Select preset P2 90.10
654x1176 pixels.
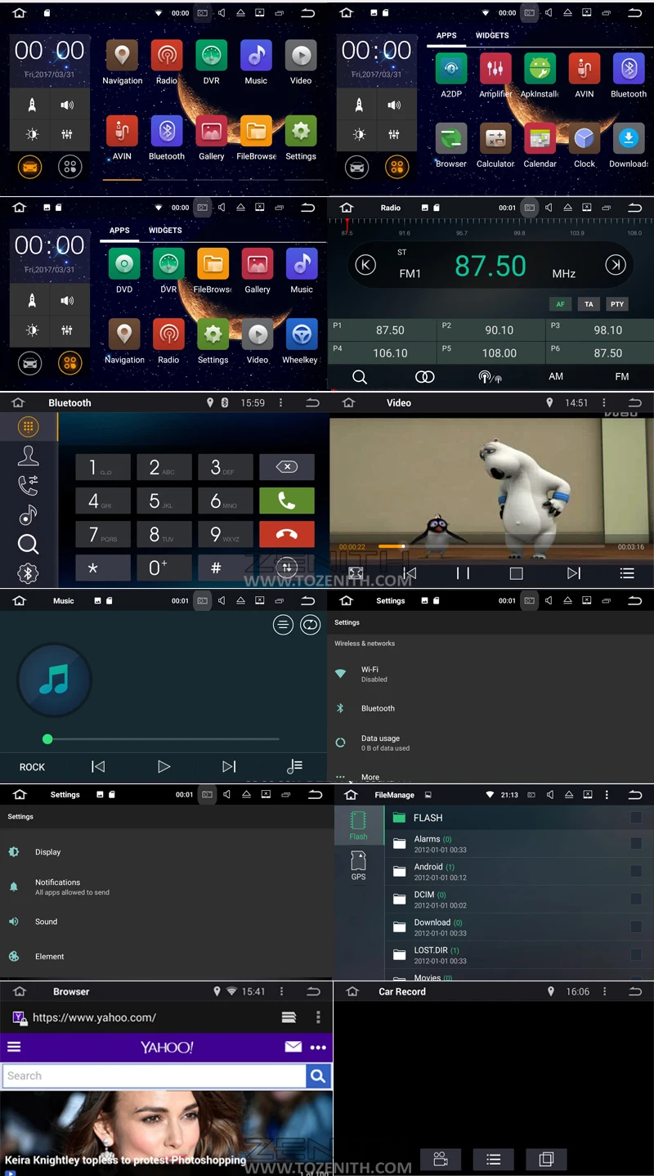[x=490, y=330]
